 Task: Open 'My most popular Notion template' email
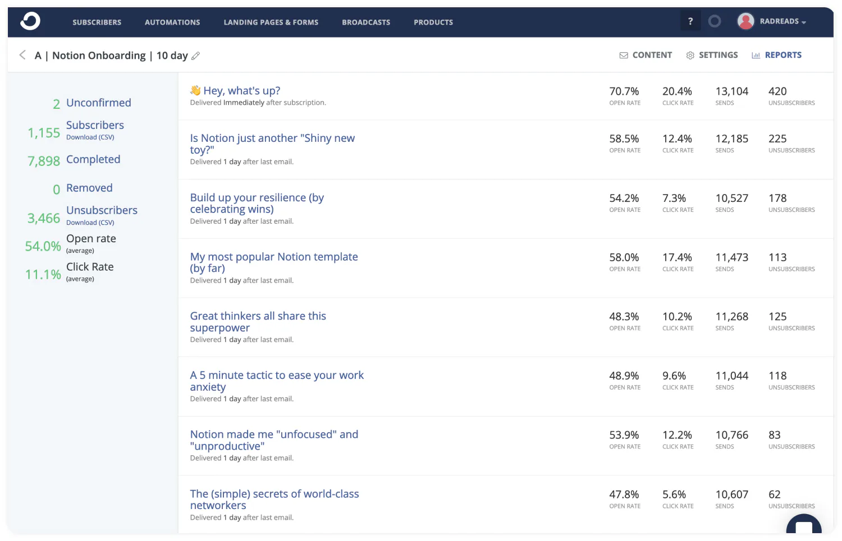pos(274,262)
